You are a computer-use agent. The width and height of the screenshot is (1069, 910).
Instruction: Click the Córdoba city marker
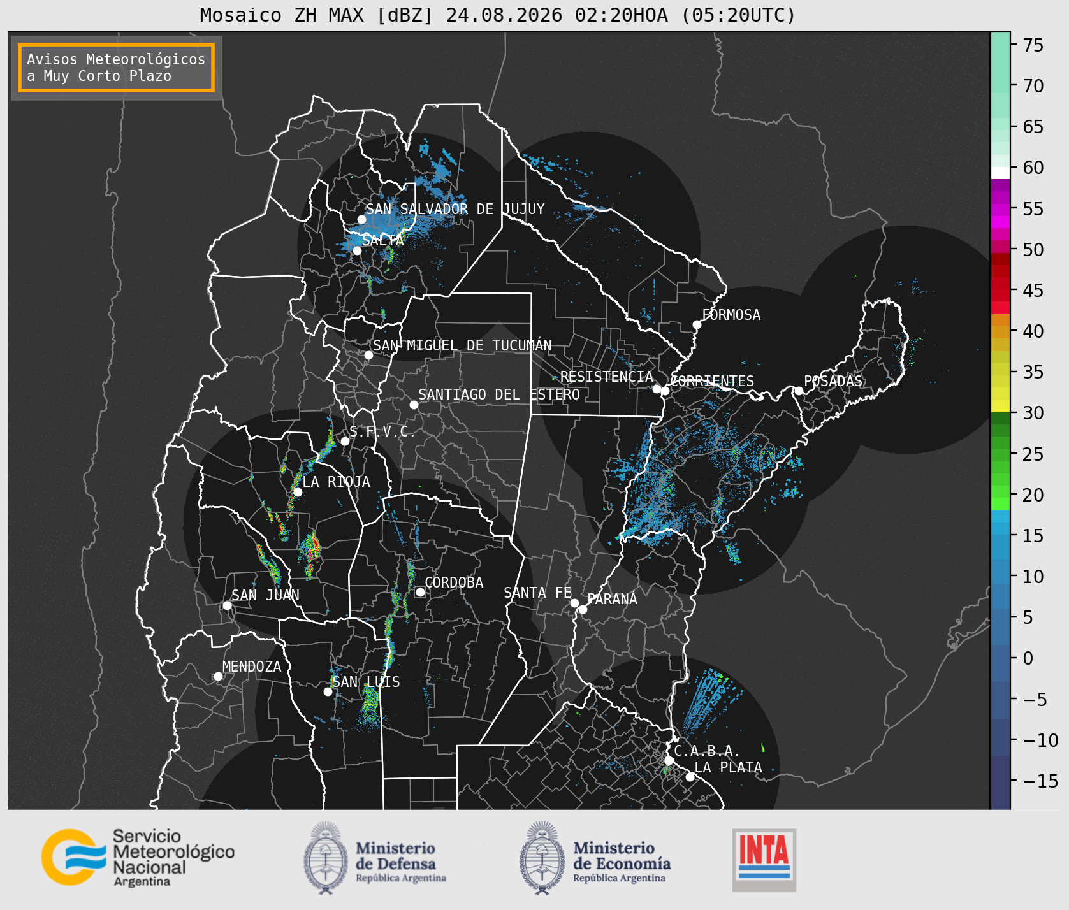(420, 592)
